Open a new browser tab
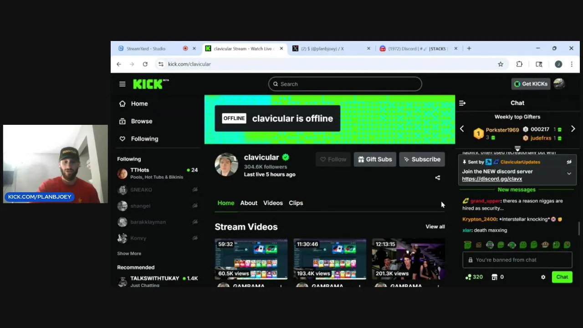583x328 pixels. click(469, 48)
